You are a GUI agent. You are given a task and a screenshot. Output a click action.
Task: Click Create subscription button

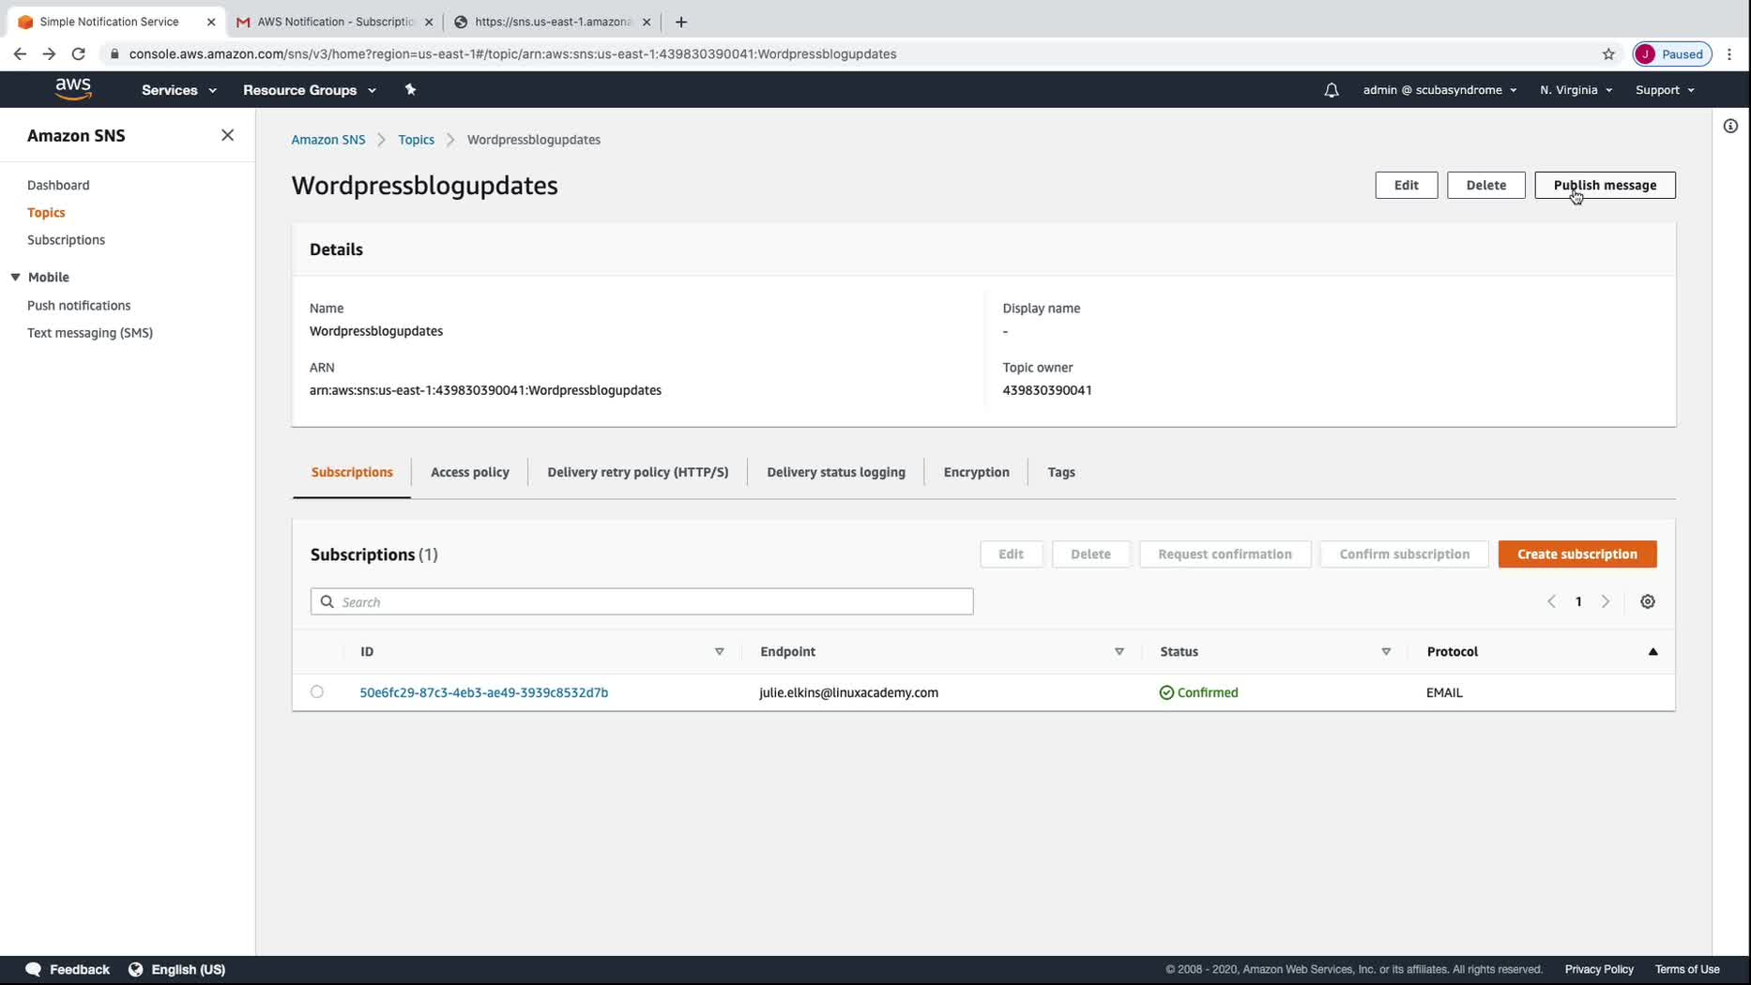point(1577,553)
